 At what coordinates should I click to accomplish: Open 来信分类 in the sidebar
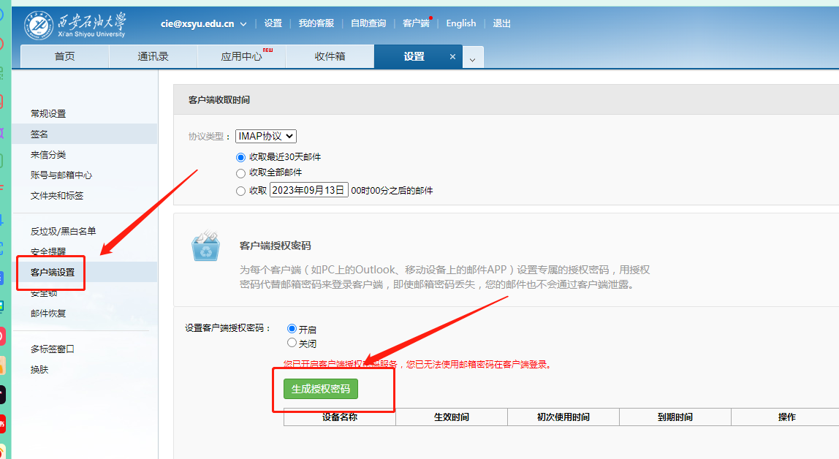click(x=48, y=155)
